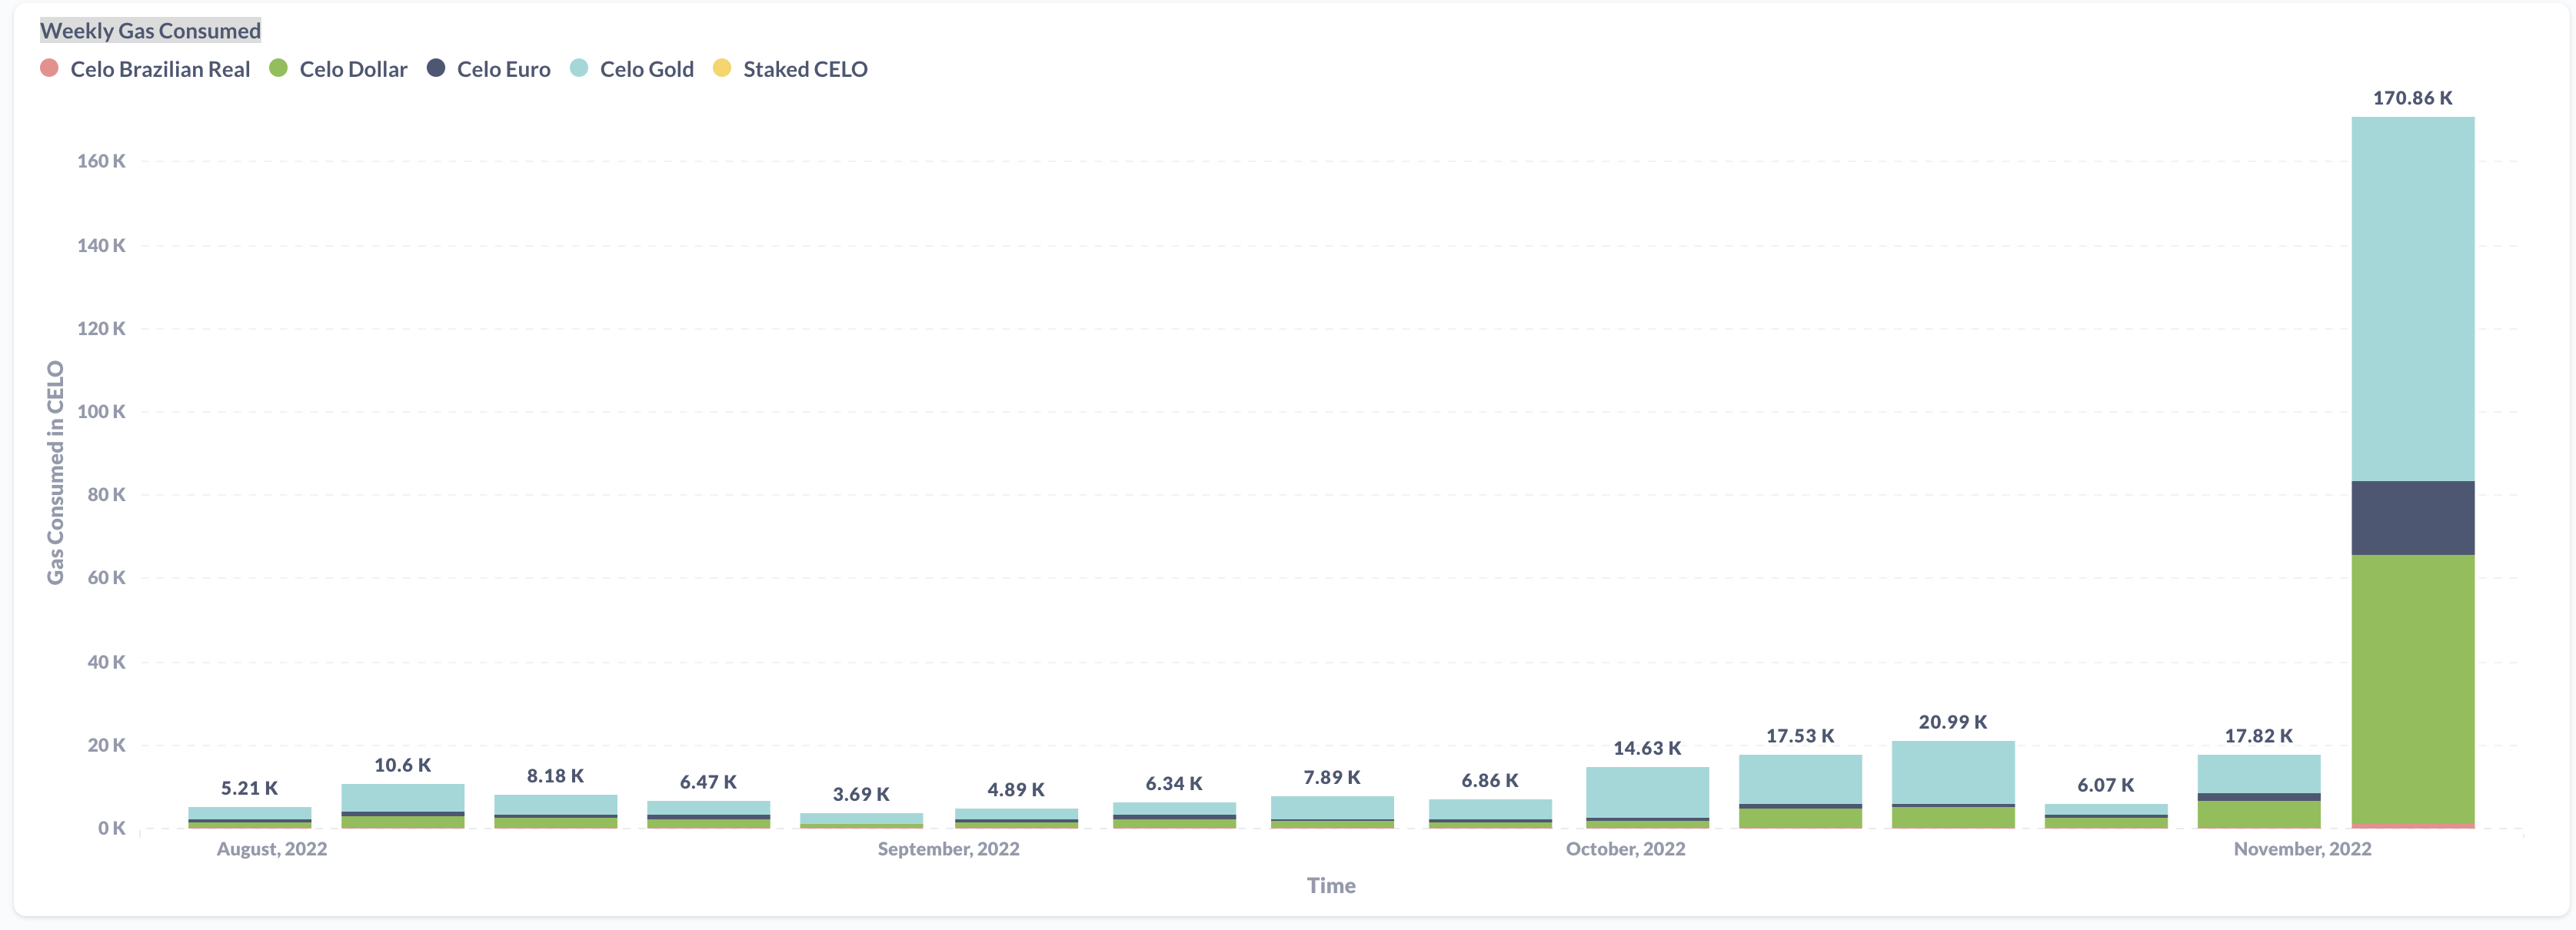2576x930 pixels.
Task: Open the Weekly Gas Consumed chart title
Action: [150, 31]
